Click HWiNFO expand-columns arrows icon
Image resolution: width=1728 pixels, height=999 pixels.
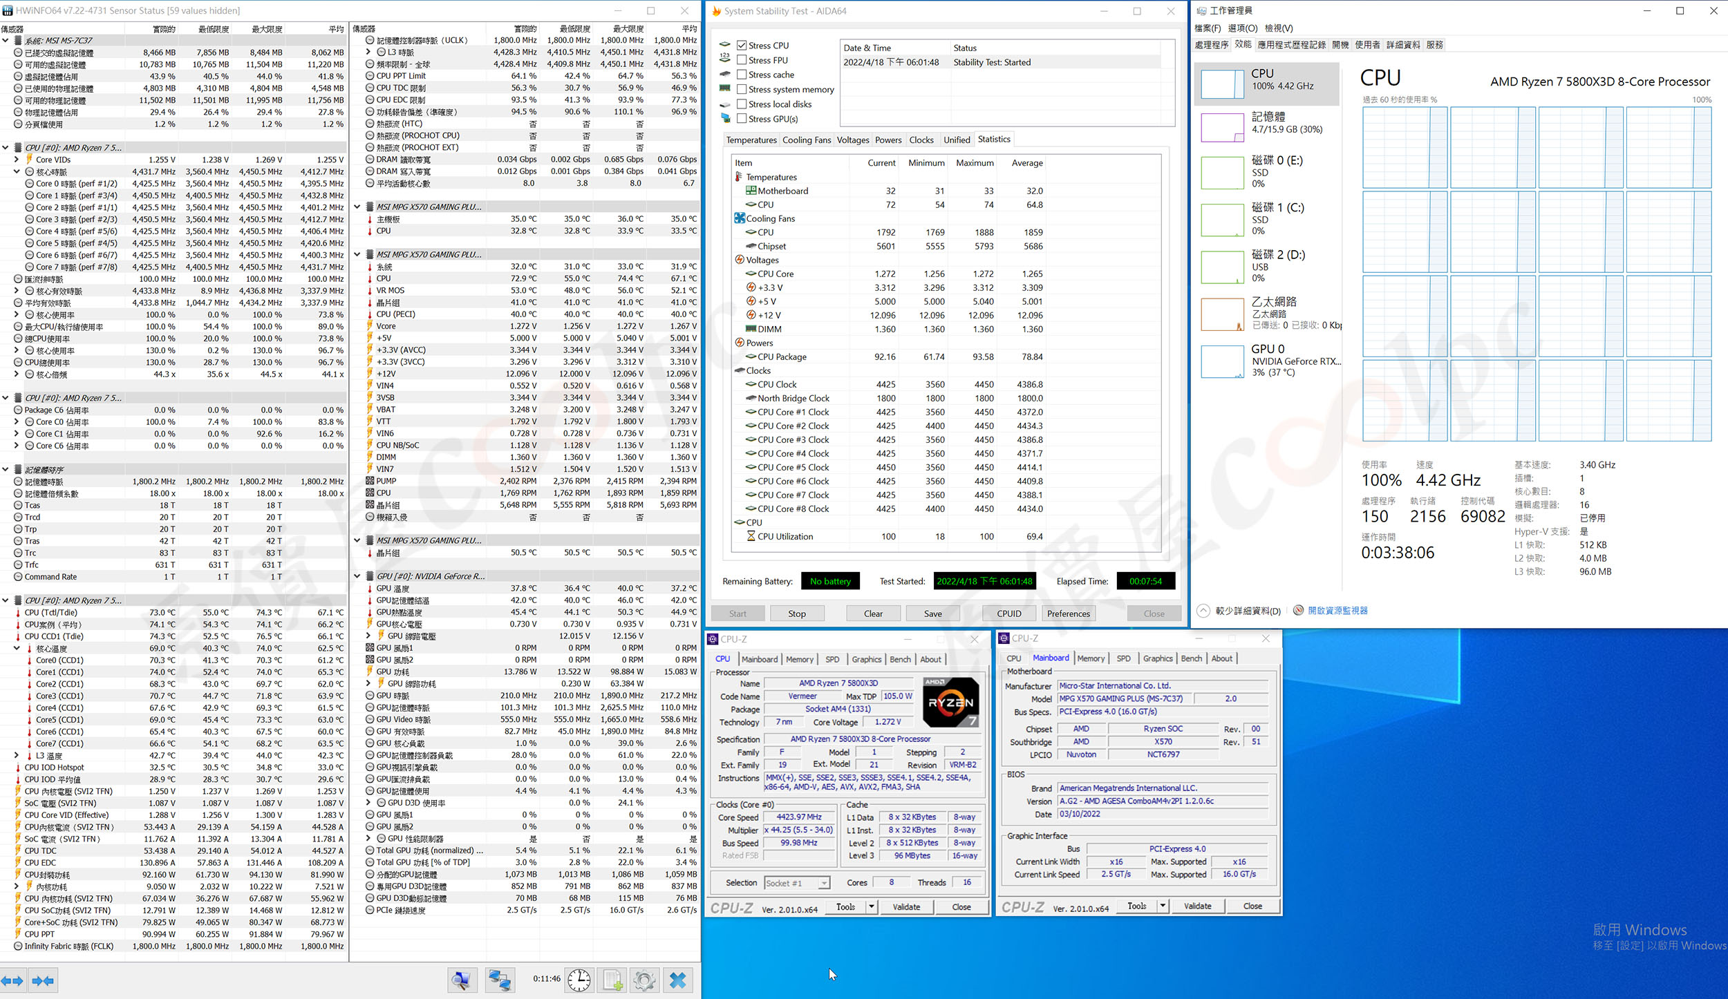click(12, 980)
